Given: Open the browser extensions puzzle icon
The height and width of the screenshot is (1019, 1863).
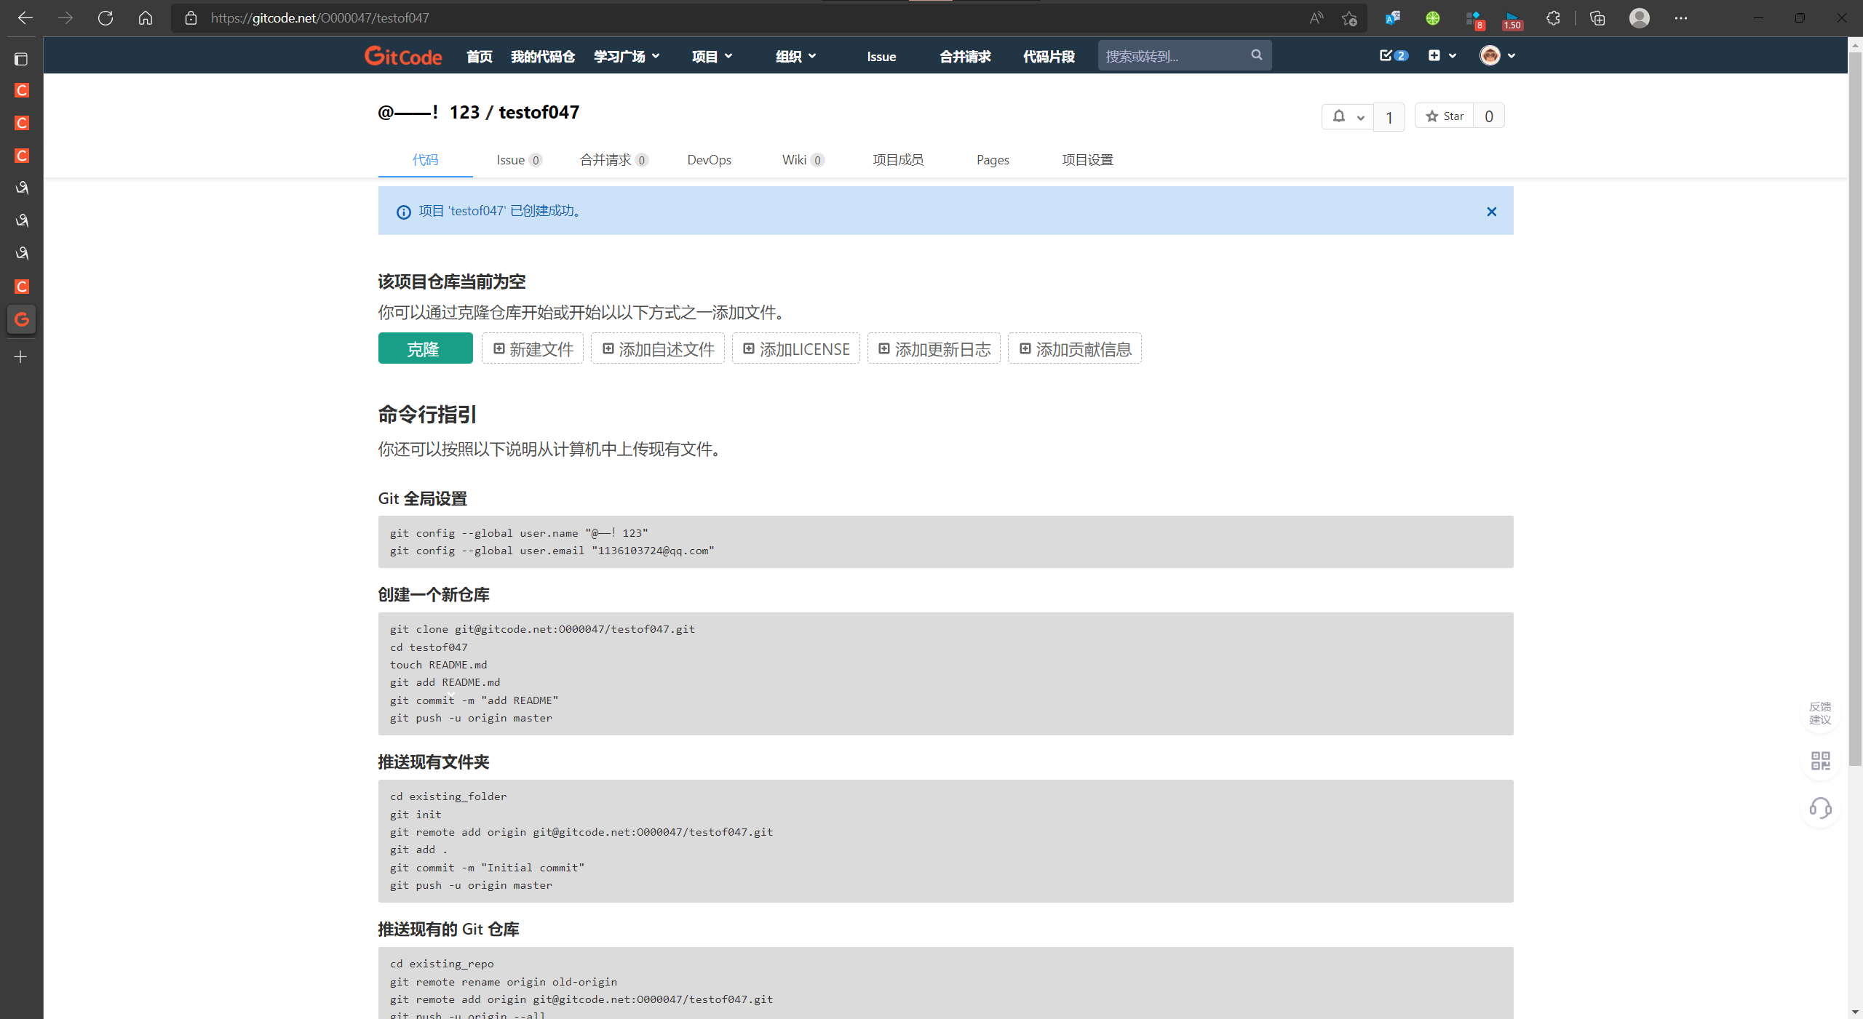Looking at the screenshot, I should (1553, 18).
